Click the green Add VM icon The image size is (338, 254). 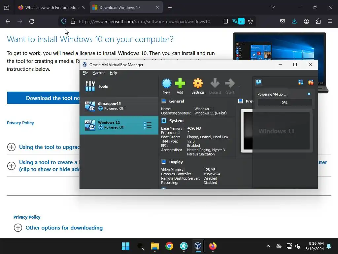tap(180, 86)
